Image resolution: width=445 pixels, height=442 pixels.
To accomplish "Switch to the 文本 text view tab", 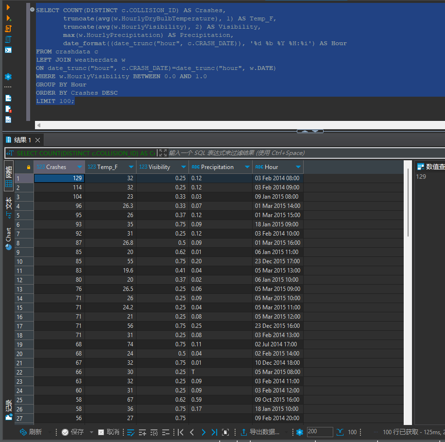I will [9, 207].
